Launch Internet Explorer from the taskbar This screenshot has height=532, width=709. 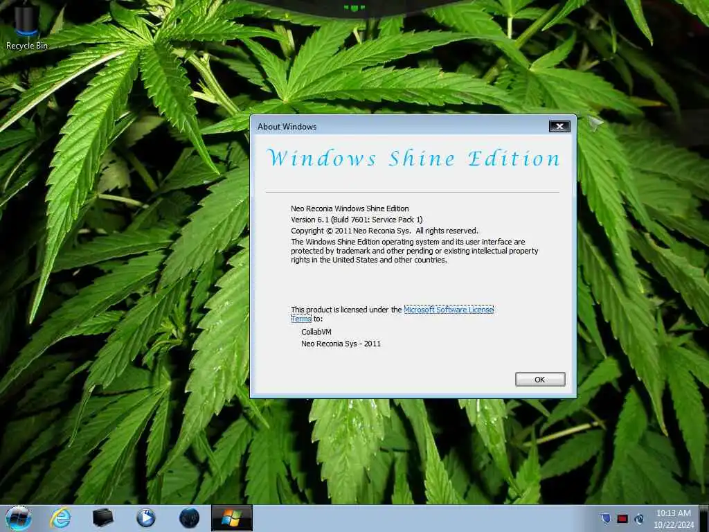61,518
